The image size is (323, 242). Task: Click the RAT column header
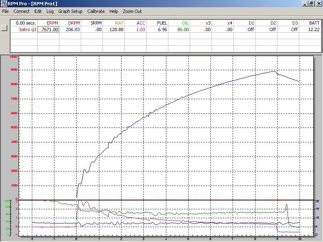[114, 23]
